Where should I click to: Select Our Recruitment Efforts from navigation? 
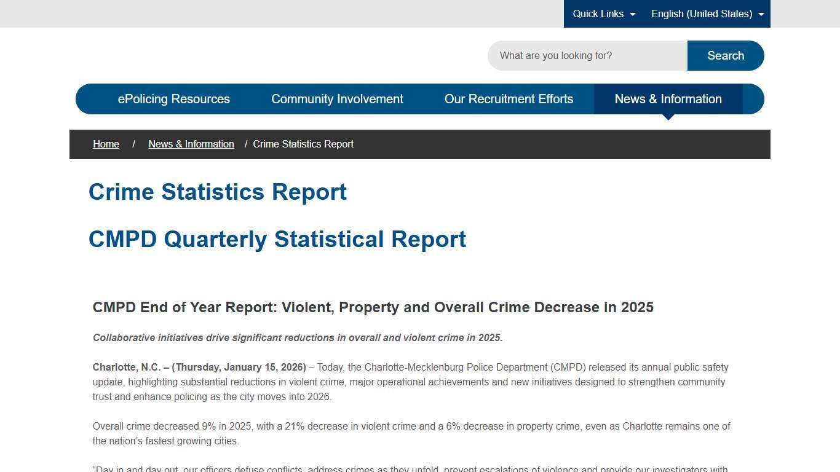click(x=509, y=98)
